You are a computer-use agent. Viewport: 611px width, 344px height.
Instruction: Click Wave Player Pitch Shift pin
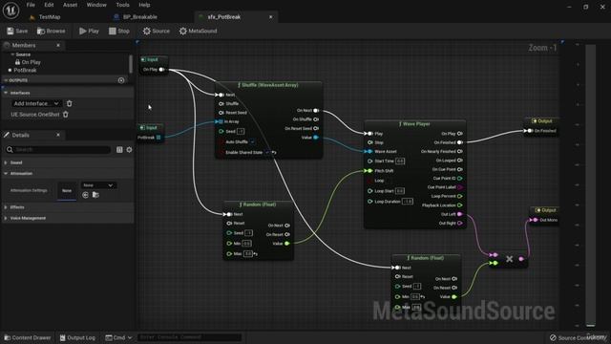pos(369,171)
